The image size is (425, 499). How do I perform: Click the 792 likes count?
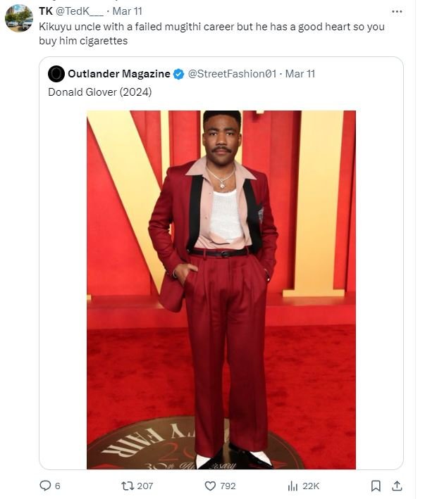pos(228,486)
